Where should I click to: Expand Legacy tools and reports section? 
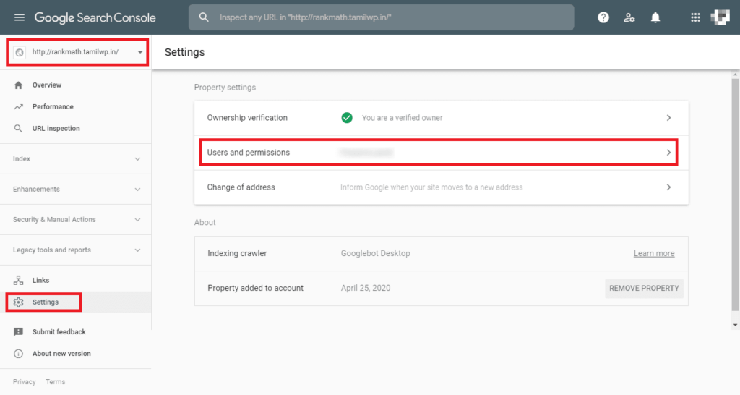137,250
